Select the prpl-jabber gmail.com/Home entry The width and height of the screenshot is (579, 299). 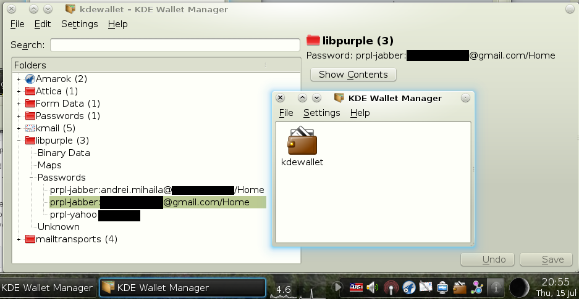coord(158,202)
